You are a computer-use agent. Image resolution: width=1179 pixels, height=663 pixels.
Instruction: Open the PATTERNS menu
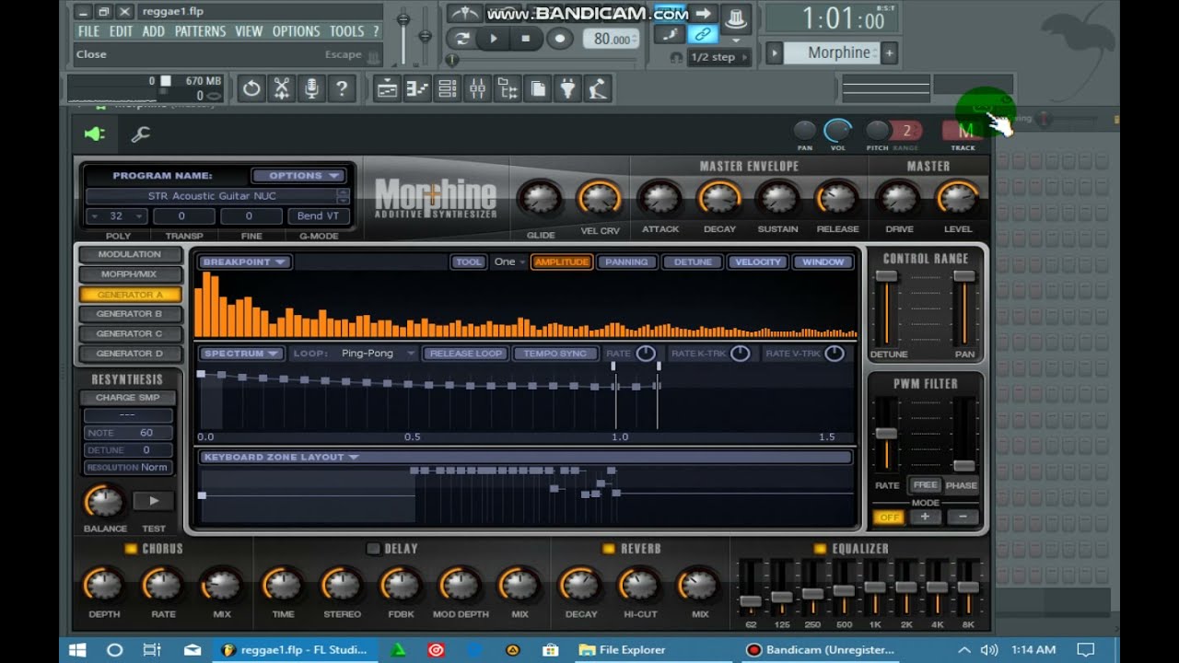pos(200,31)
